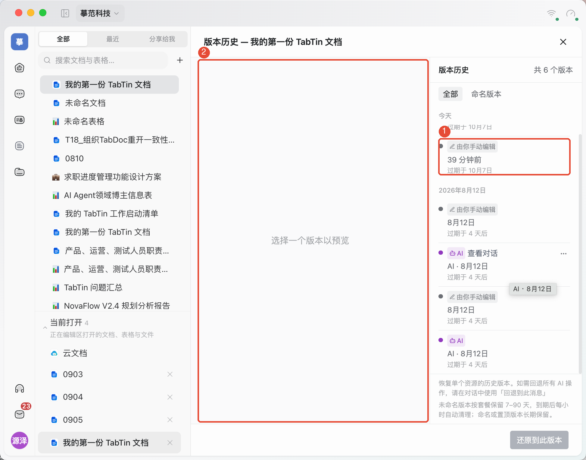Open 我的 TabTin 工作启动清单
Screen dimensions: 586x460
tap(110, 214)
